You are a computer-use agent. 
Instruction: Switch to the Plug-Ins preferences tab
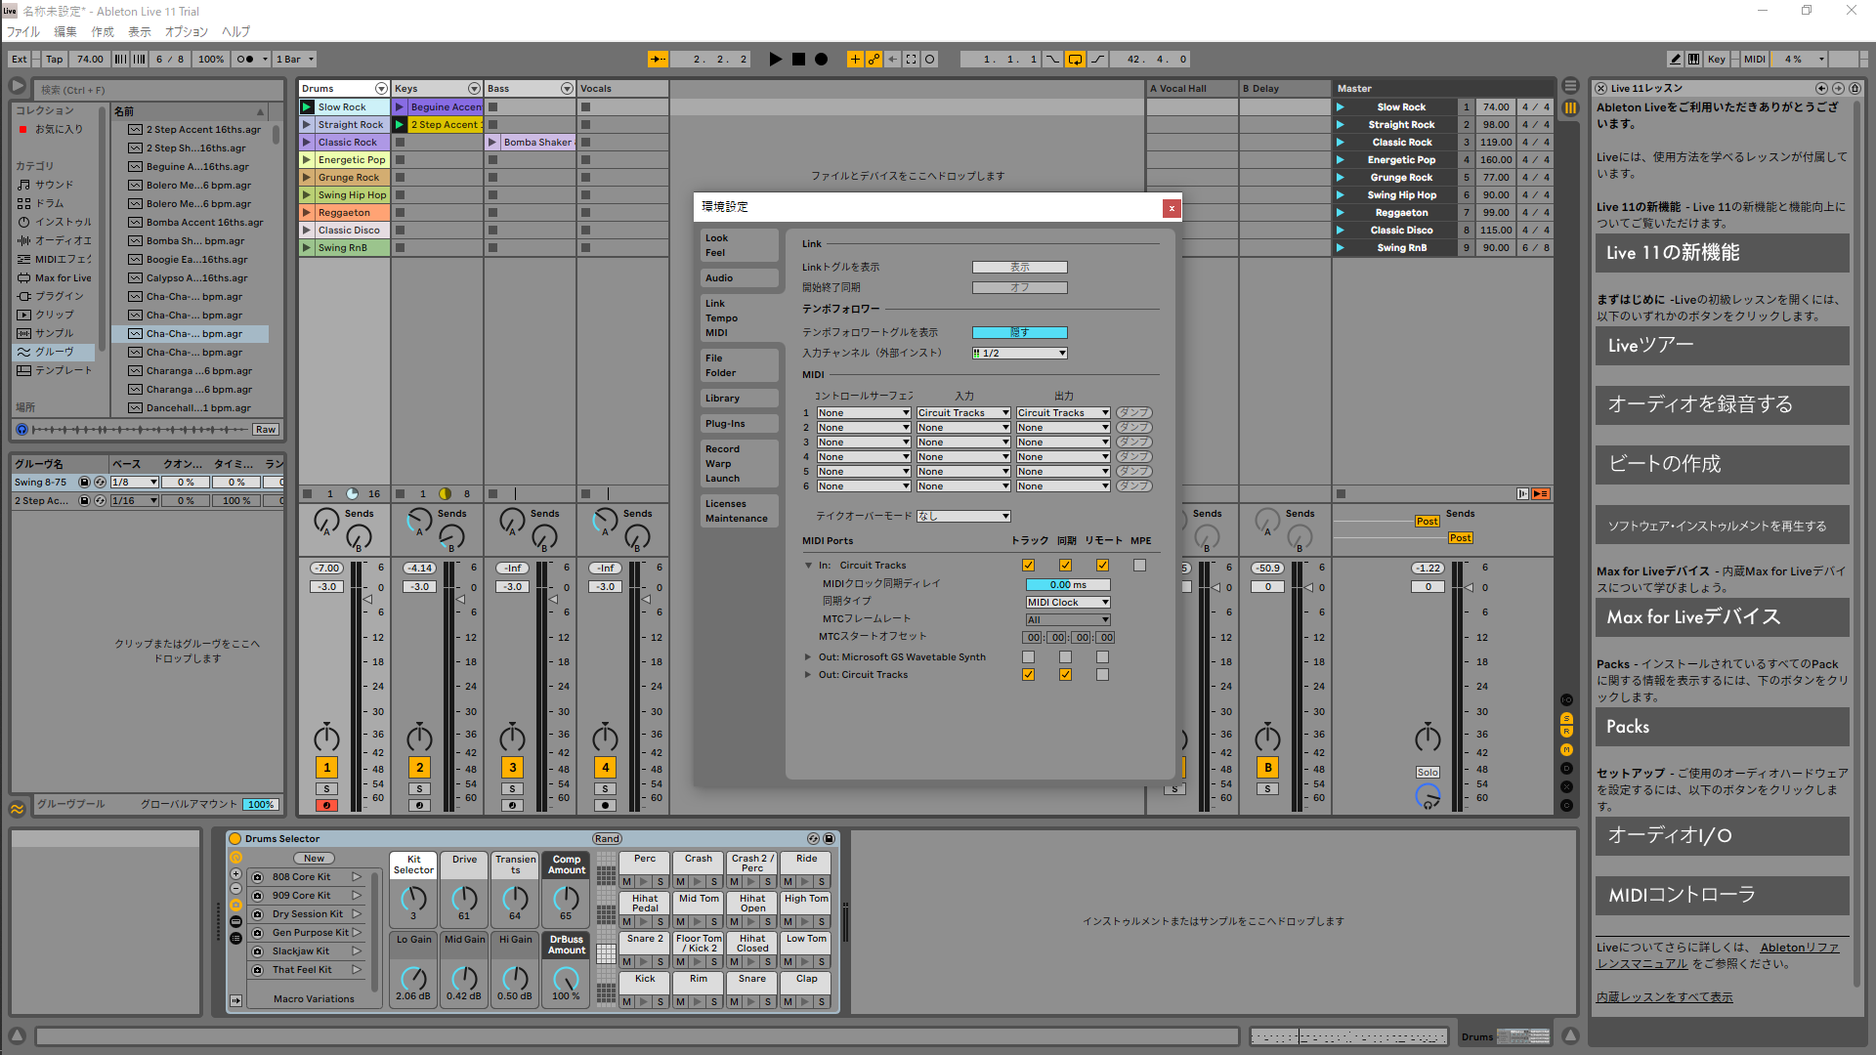(x=739, y=424)
